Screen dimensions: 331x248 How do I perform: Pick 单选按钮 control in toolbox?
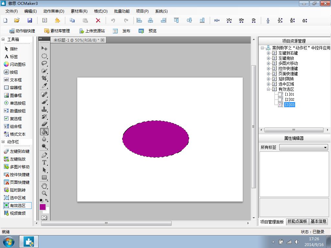(x=15, y=103)
